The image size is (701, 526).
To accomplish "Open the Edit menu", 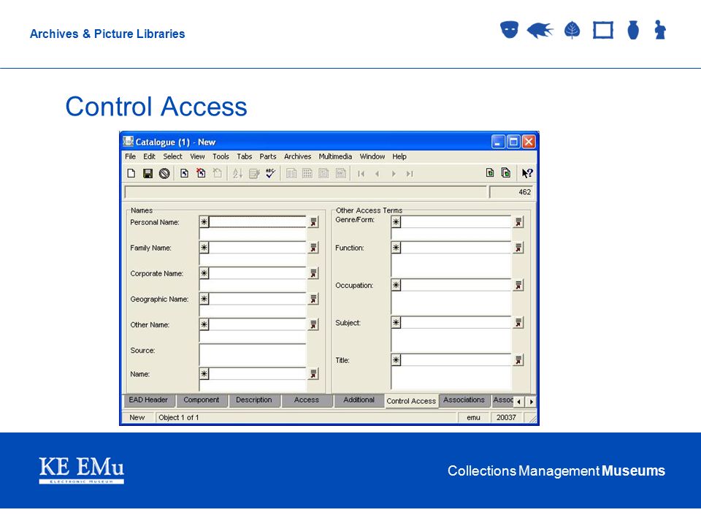I will 149,156.
